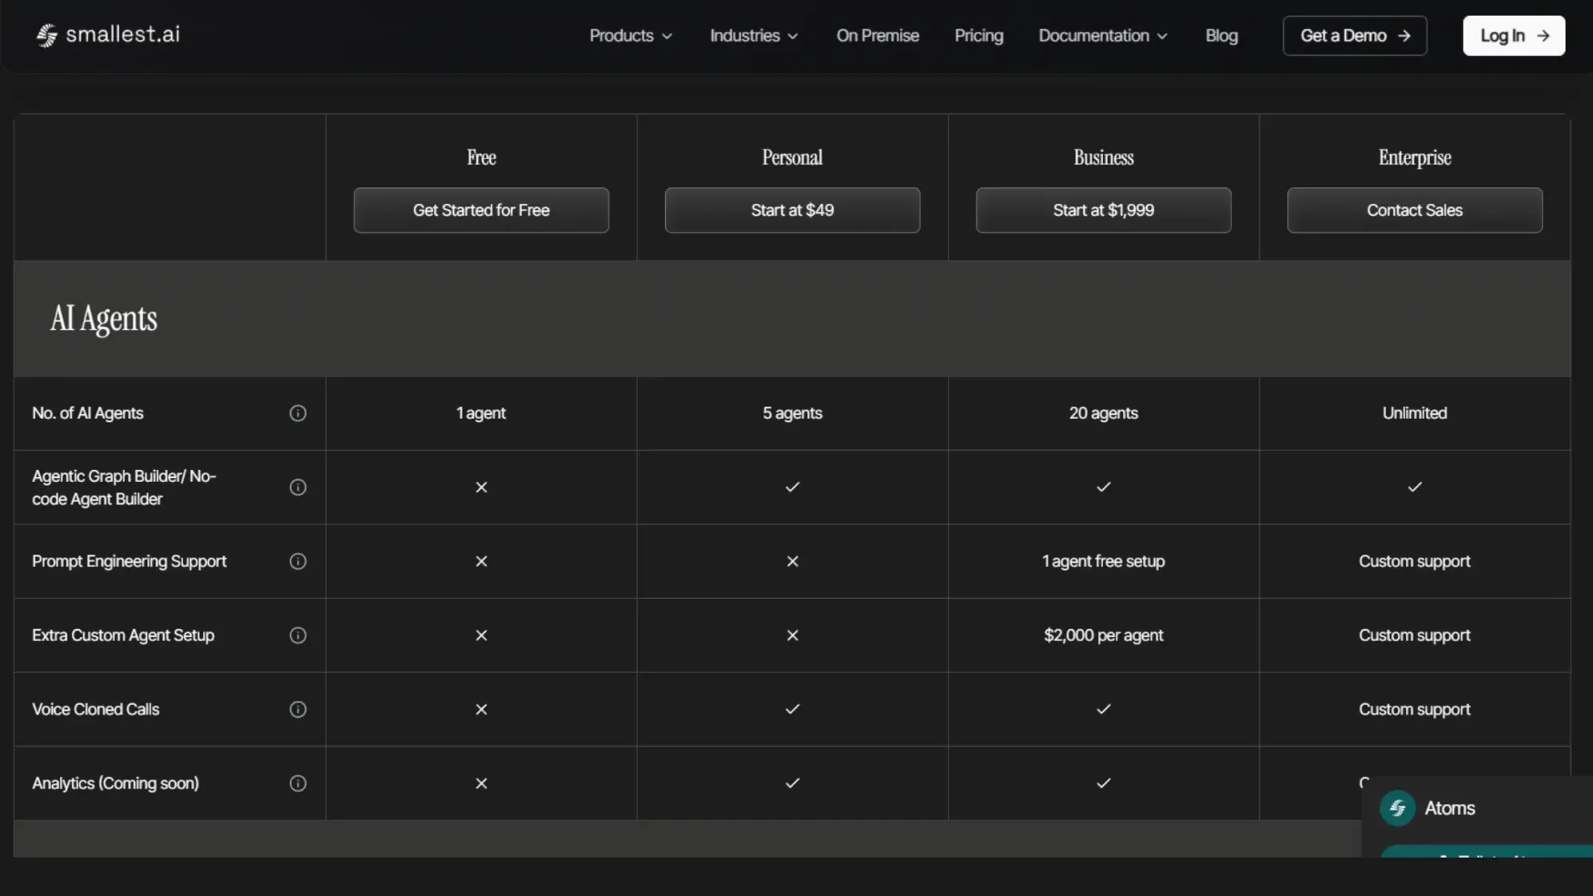Open the Industries dropdown menu
The image size is (1593, 896).
[x=753, y=36]
